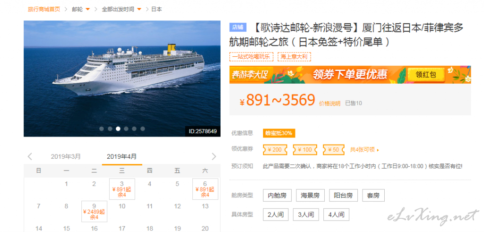Pick April 9 departure ¥2489起
484x232 pixels.
(x=94, y=211)
